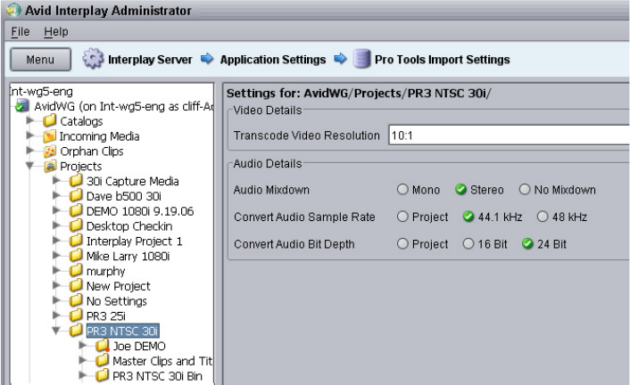Click the Interplay Server gear icon

[x=93, y=59]
